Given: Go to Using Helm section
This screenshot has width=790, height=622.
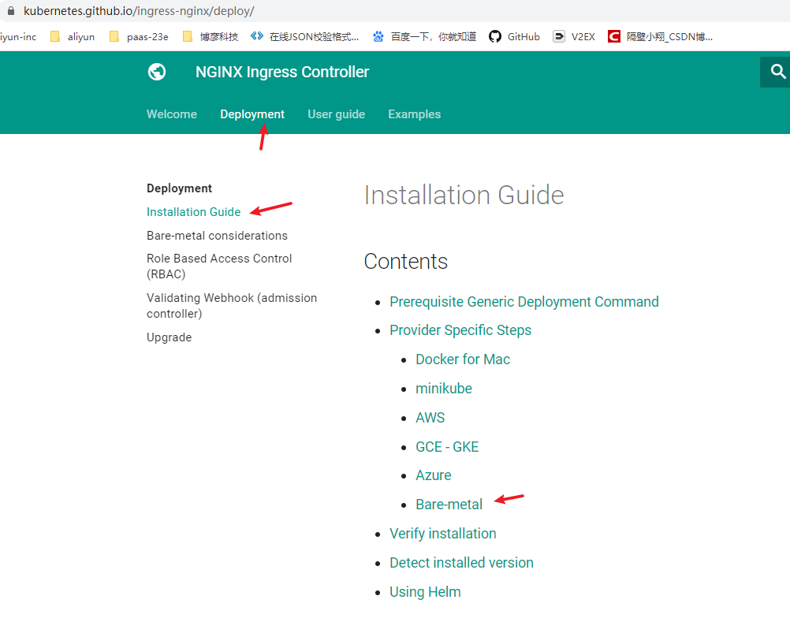Looking at the screenshot, I should 425,592.
